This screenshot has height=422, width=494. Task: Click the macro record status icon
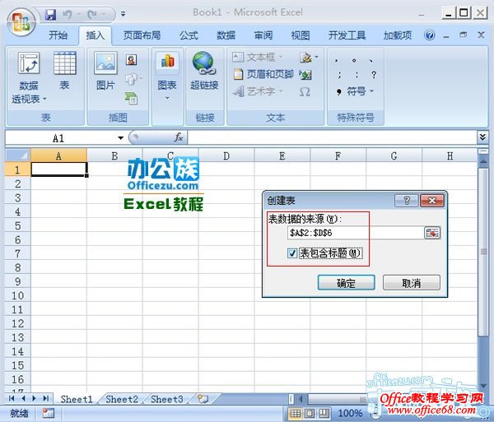tap(49, 413)
